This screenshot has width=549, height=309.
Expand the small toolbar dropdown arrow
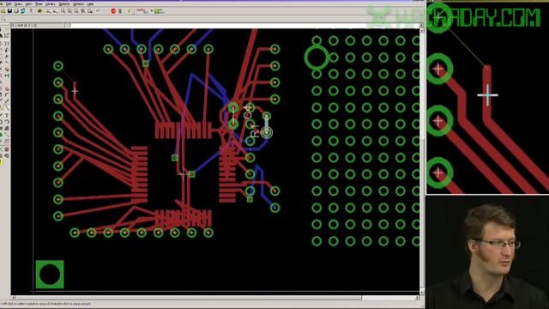[x=152, y=11]
